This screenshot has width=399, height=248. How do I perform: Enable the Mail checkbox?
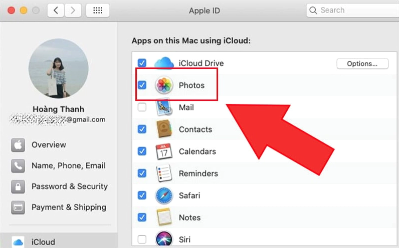[x=142, y=107]
